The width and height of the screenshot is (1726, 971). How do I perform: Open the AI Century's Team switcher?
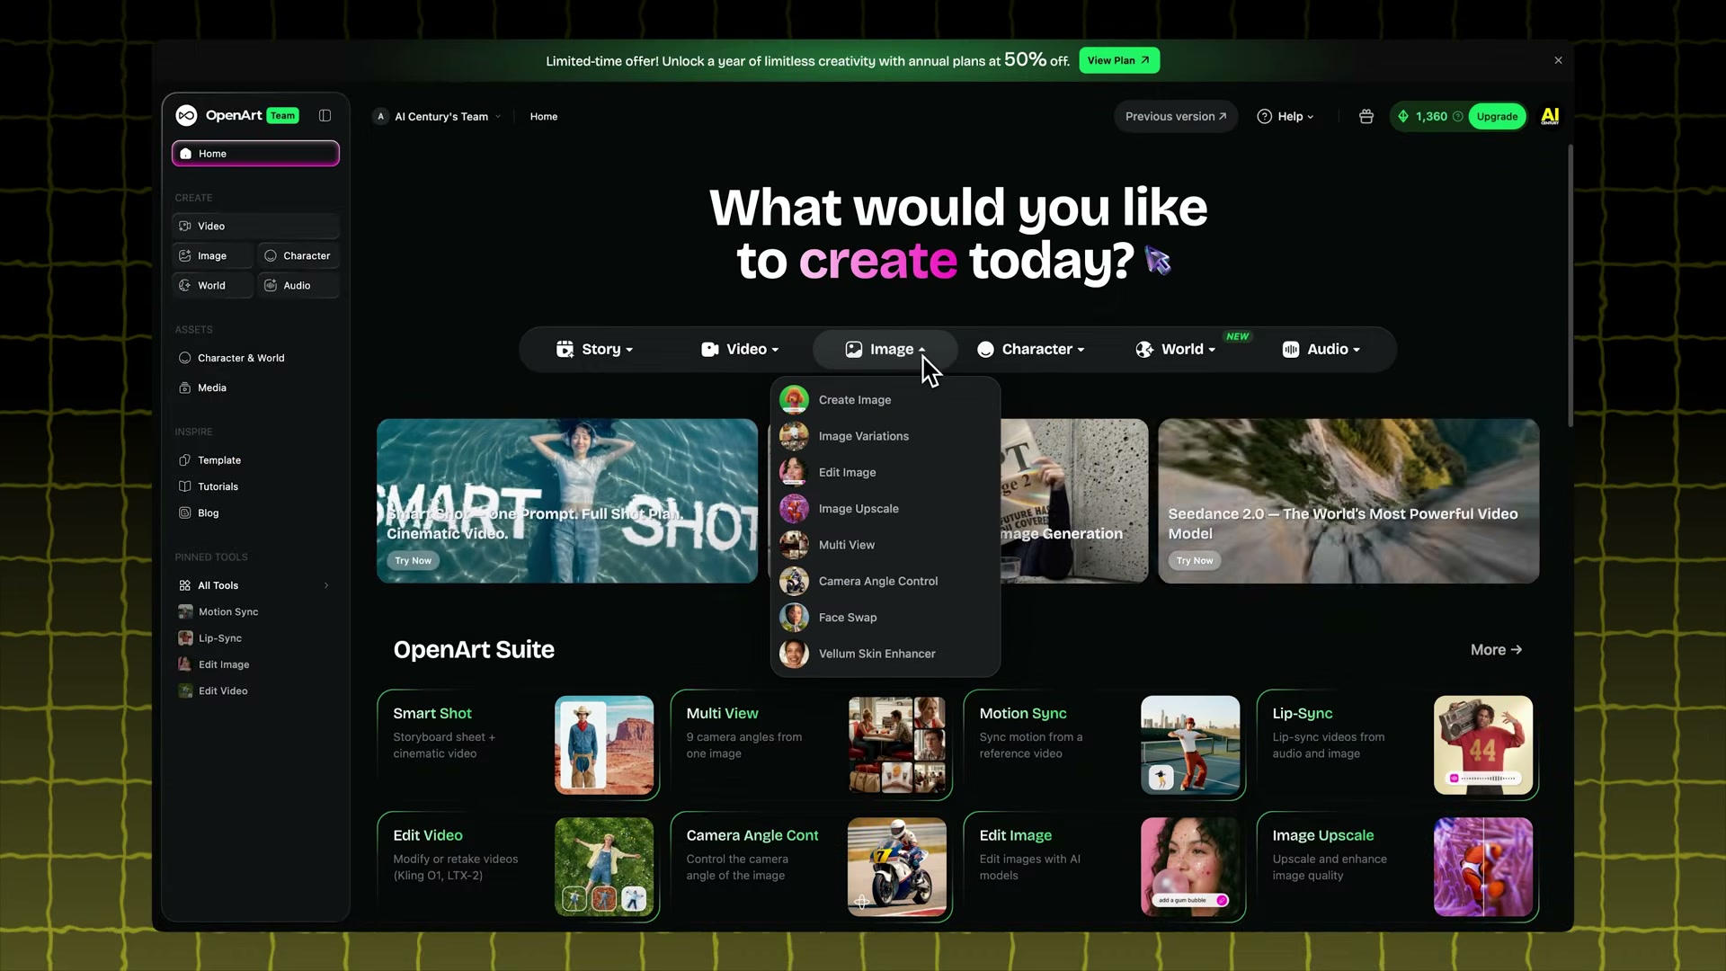point(438,116)
